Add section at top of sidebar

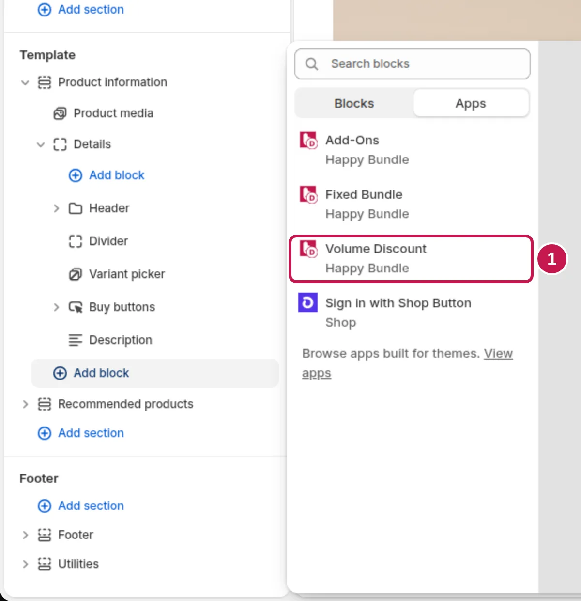(x=81, y=10)
